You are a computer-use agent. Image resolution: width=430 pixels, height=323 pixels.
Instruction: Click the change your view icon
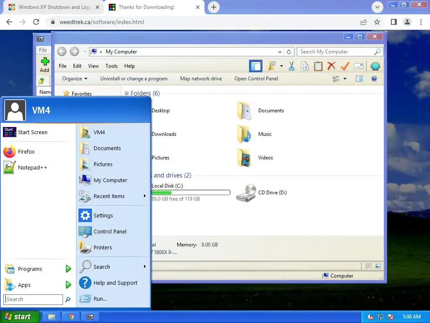tap(336, 79)
